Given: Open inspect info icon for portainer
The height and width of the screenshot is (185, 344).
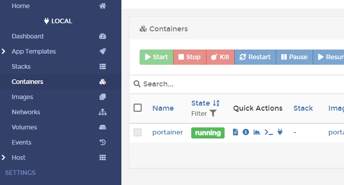Looking at the screenshot, I should click(x=246, y=132).
